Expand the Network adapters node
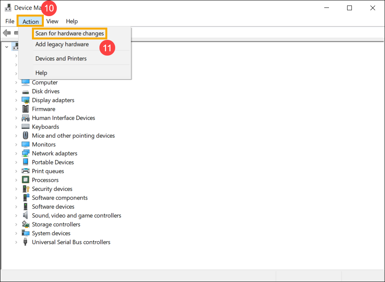The image size is (385, 282). click(x=16, y=153)
